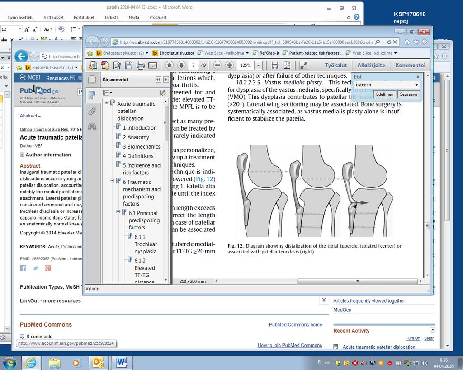Click the Word help question mark icon
463x370 pixels.
357,17
